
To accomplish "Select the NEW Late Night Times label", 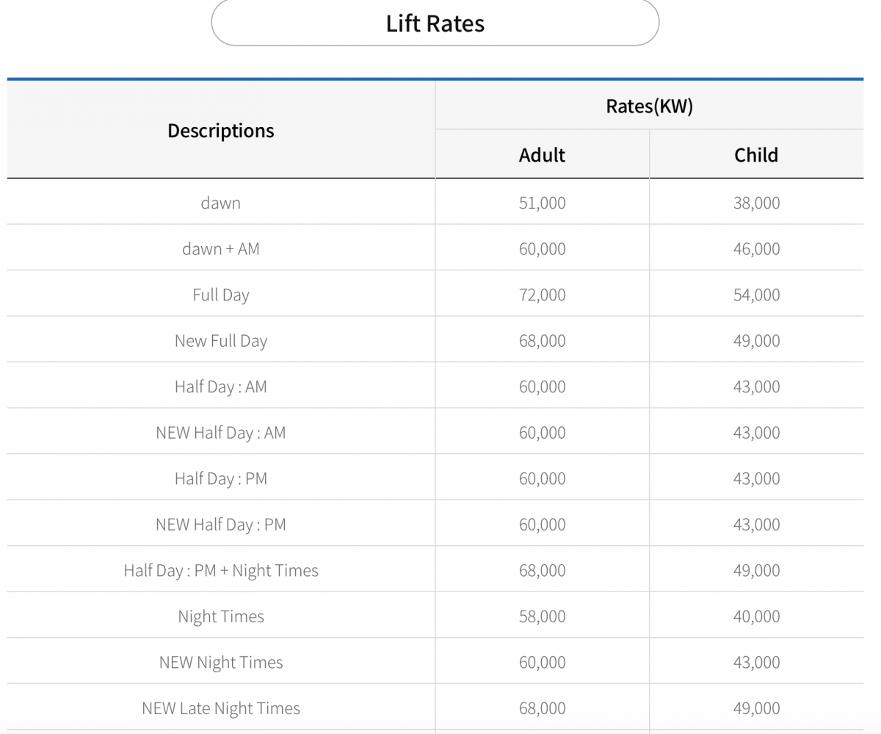I will [x=220, y=708].
